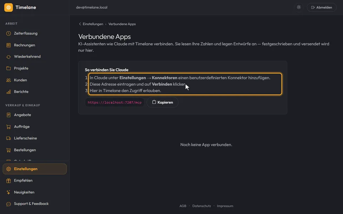Click the 'Noch keine App verbunden.' message
Viewport: 343px width, 214px height.
click(x=206, y=144)
